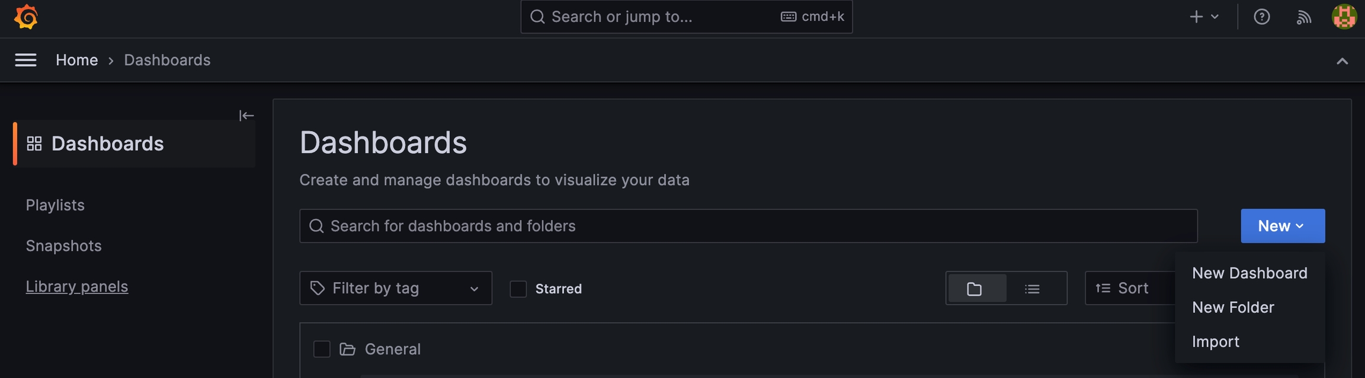Switch to list view icon
The height and width of the screenshot is (378, 1365).
[x=1033, y=289]
